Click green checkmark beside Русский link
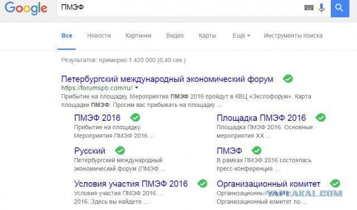 pyautogui.click(x=120, y=150)
